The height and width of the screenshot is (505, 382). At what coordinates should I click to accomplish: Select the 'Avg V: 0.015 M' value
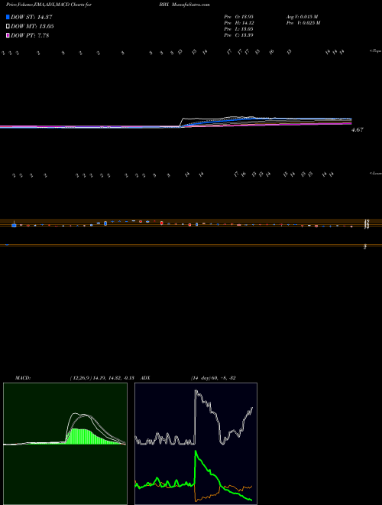pyautogui.click(x=303, y=17)
